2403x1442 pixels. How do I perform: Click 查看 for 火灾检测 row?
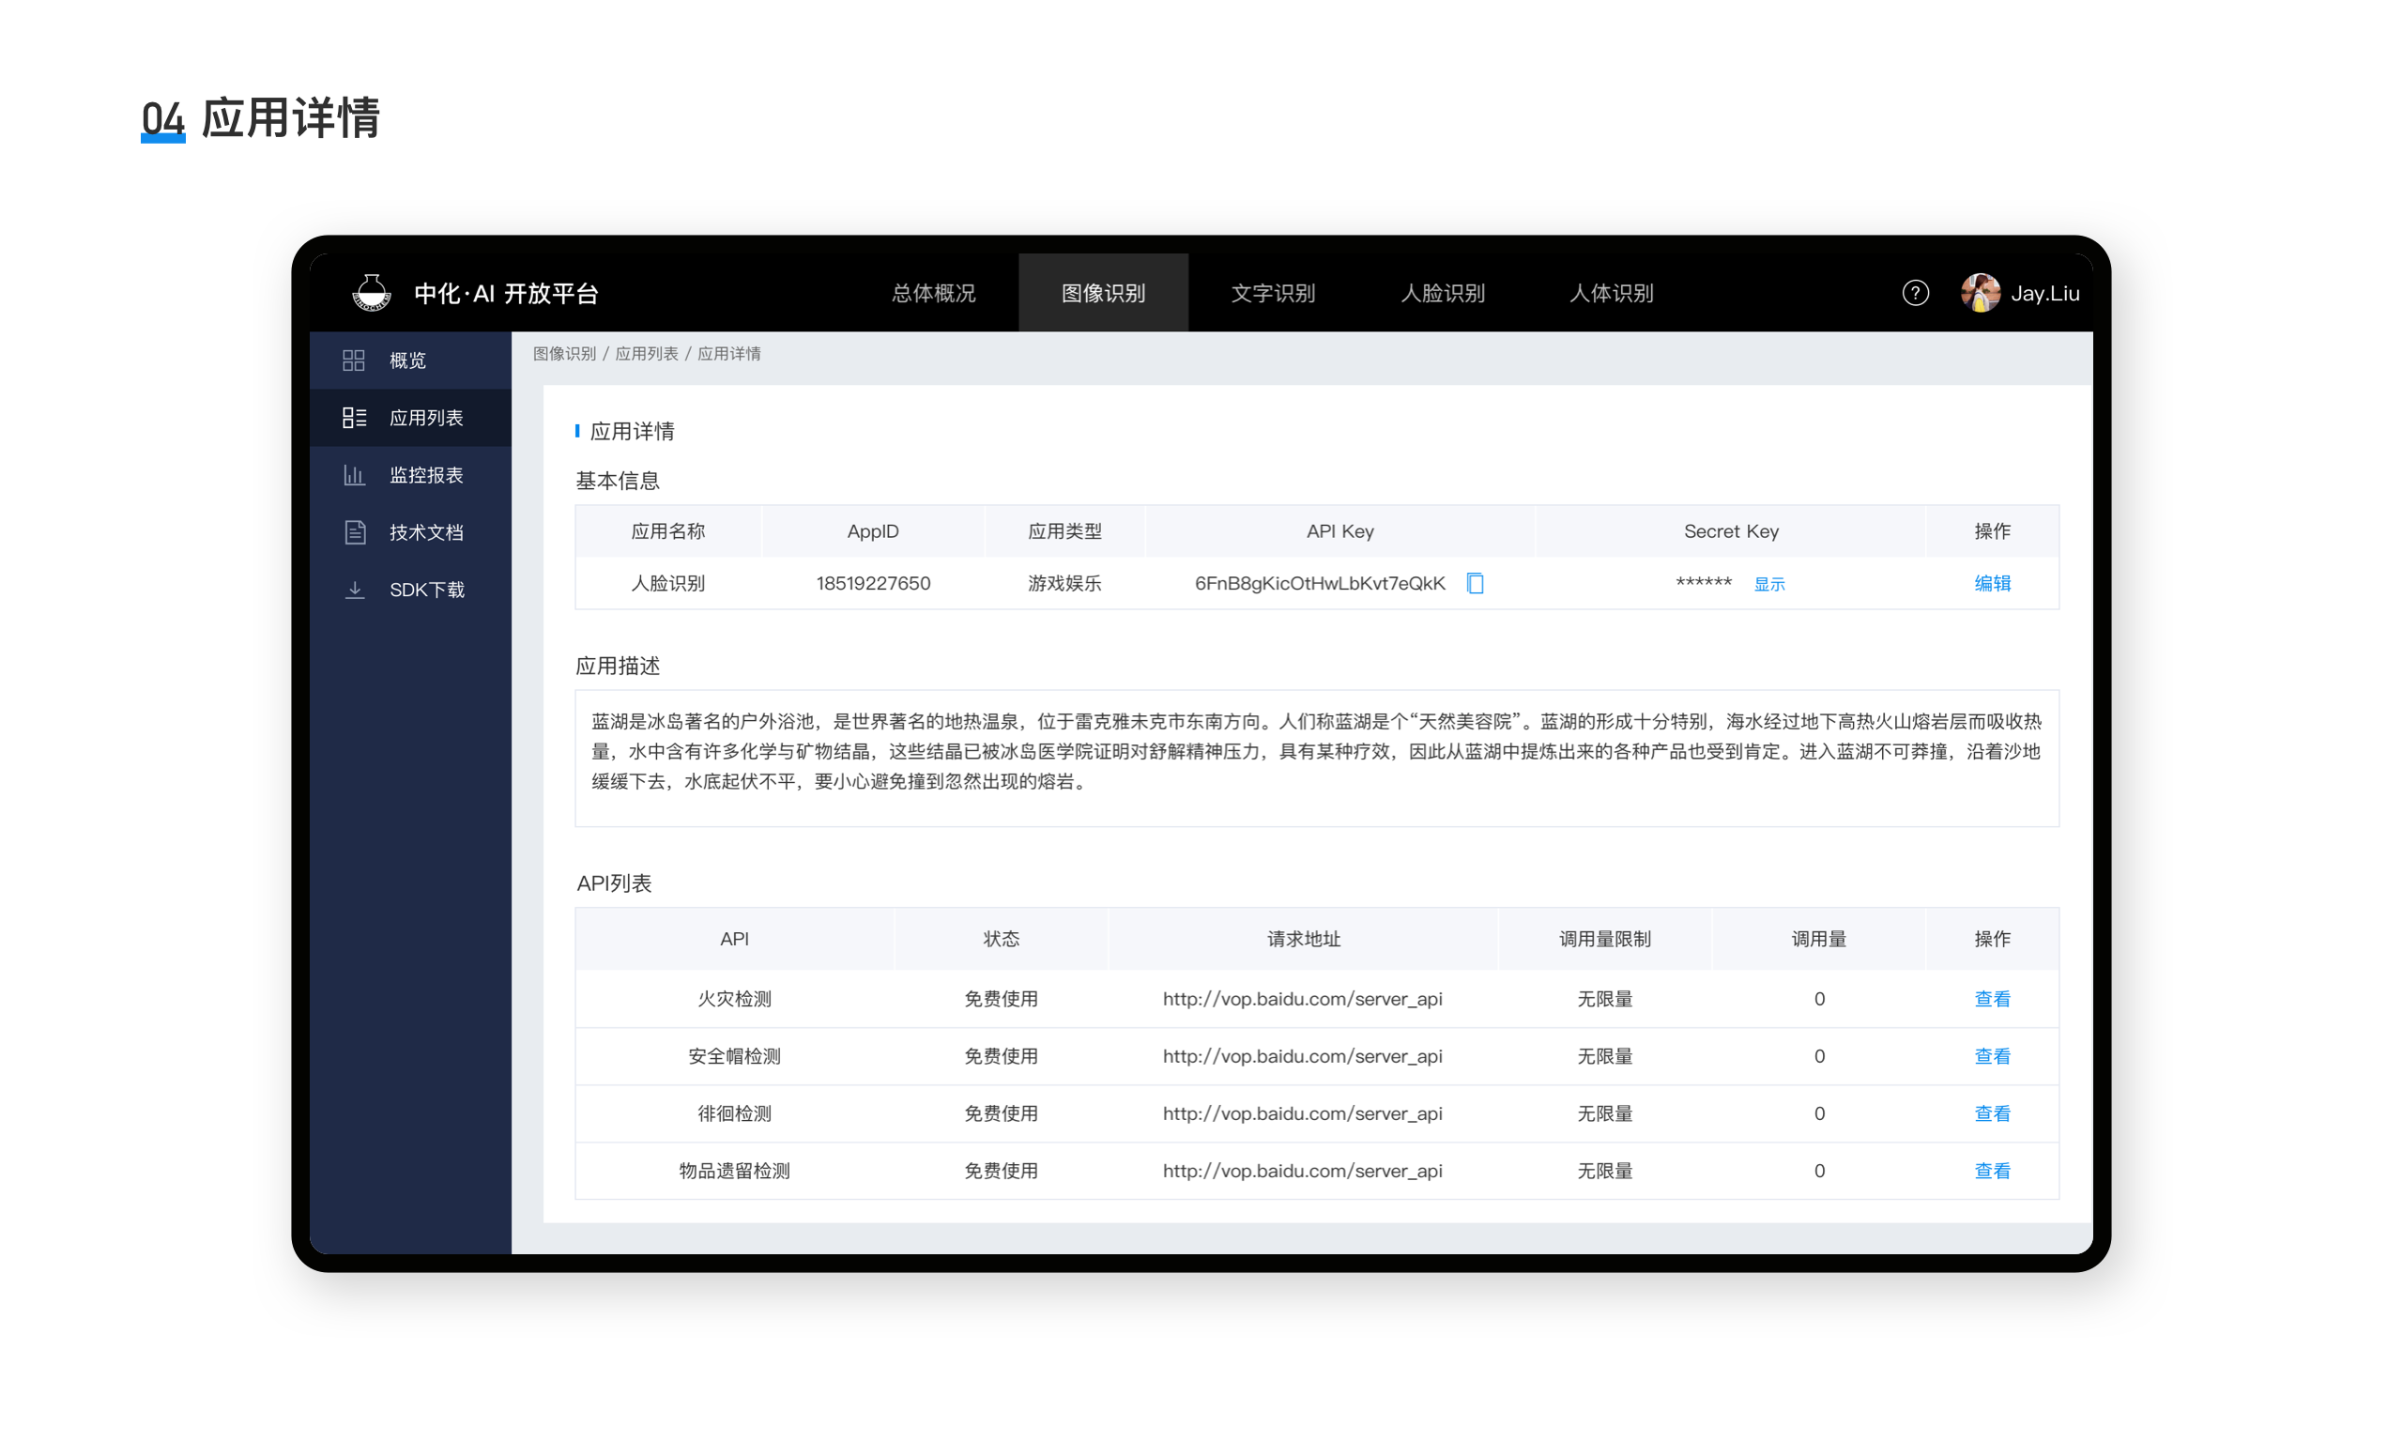click(x=1992, y=999)
